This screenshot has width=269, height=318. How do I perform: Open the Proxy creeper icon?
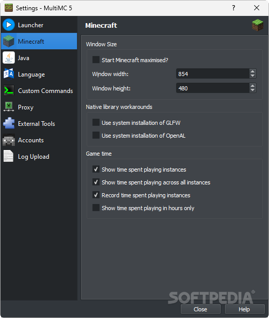coord(9,107)
